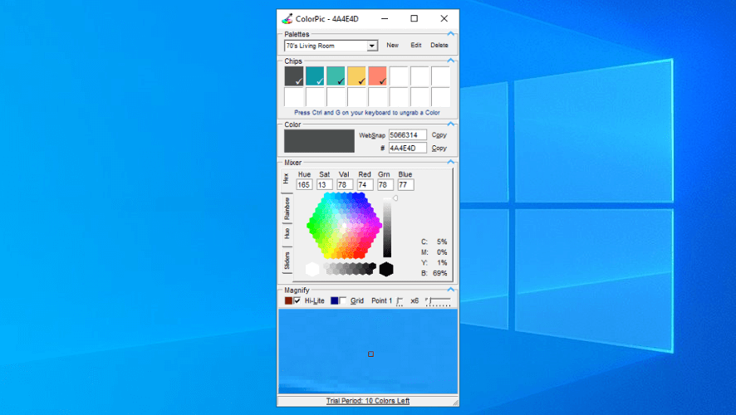The width and height of the screenshot is (736, 415).
Task: Click the red highlight square in magnifier
Action: 370,354
